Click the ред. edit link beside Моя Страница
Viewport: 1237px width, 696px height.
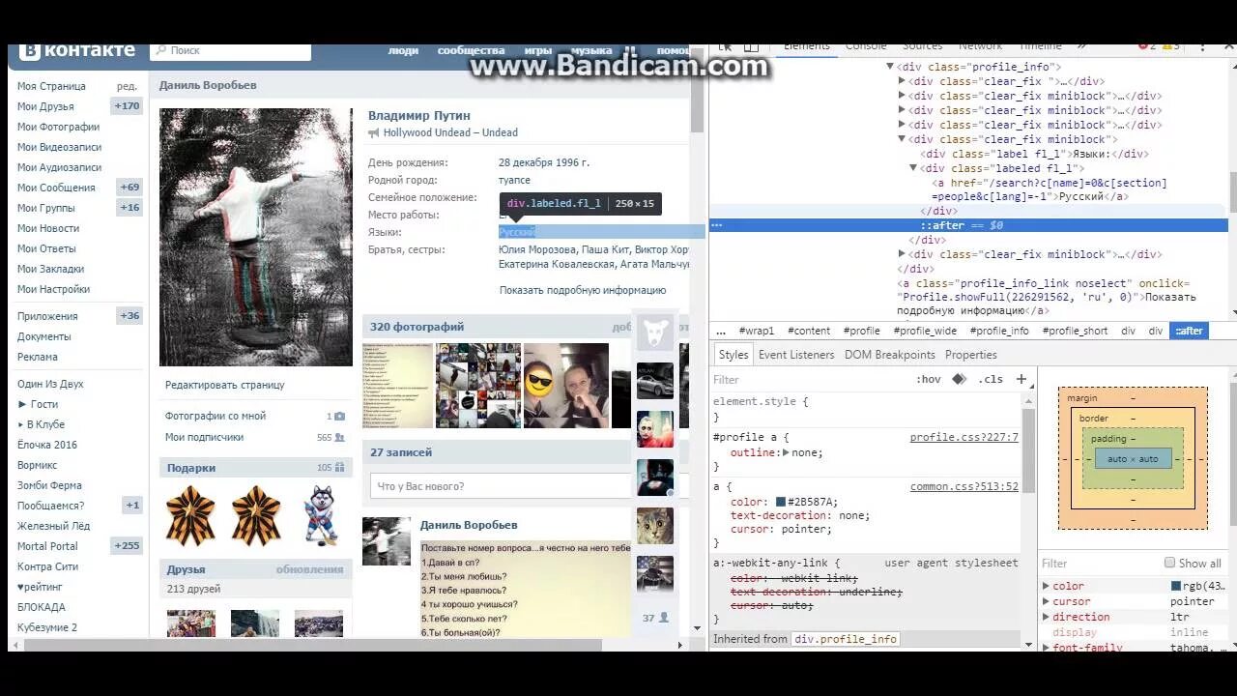pyautogui.click(x=127, y=87)
